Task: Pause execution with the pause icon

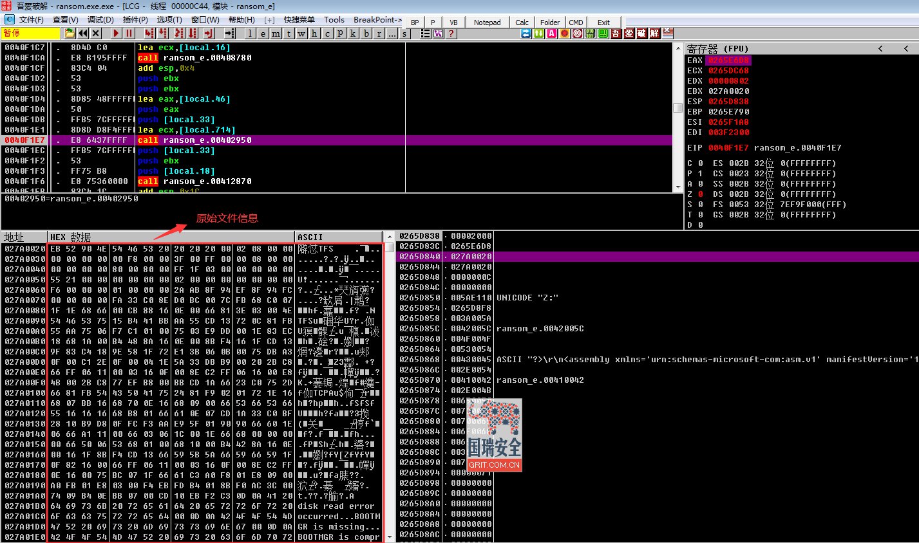Action: [129, 33]
